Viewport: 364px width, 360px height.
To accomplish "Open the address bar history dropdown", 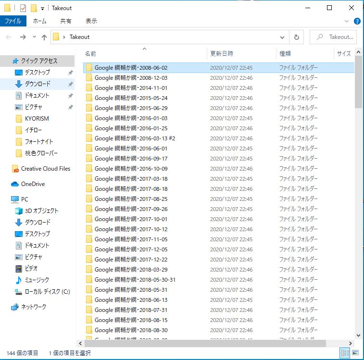I will pyautogui.click(x=282, y=37).
